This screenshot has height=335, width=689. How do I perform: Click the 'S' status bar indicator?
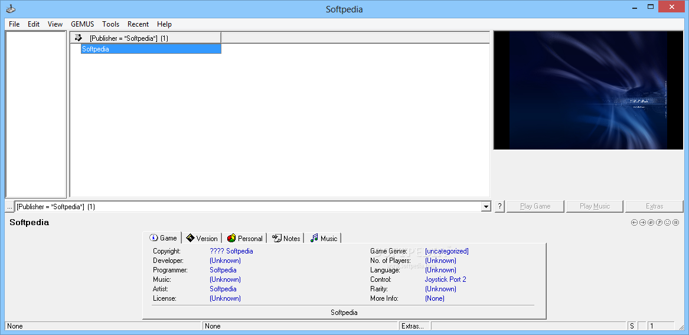point(632,326)
